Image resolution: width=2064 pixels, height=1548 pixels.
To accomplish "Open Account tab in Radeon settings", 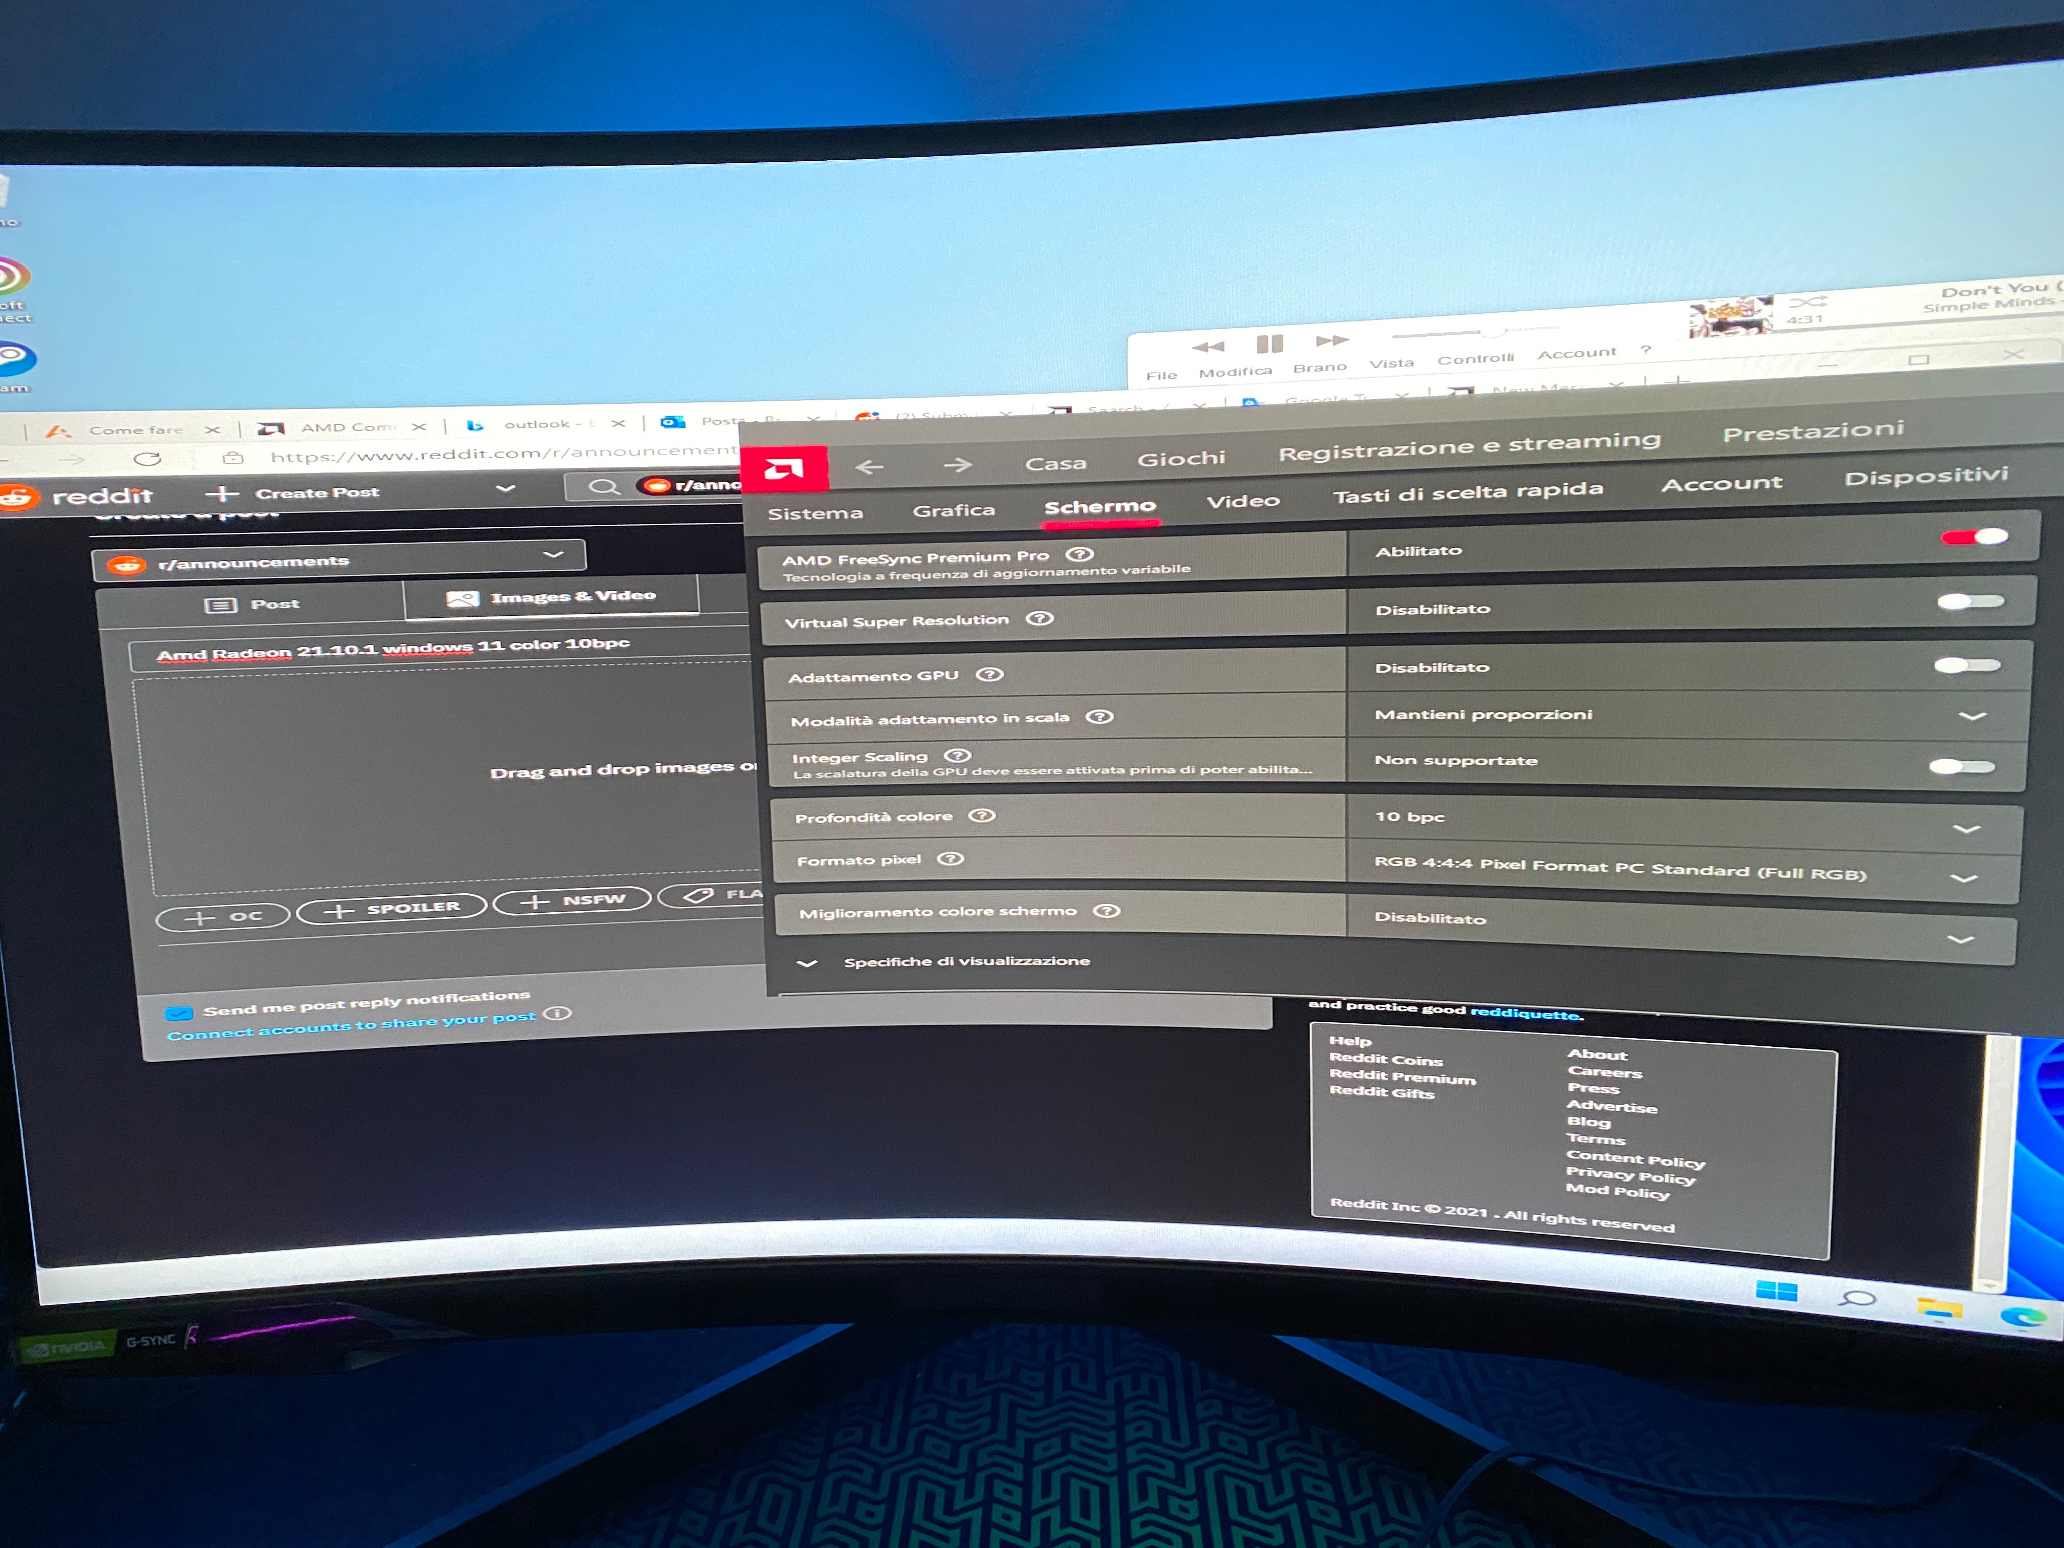I will pyautogui.click(x=1722, y=483).
